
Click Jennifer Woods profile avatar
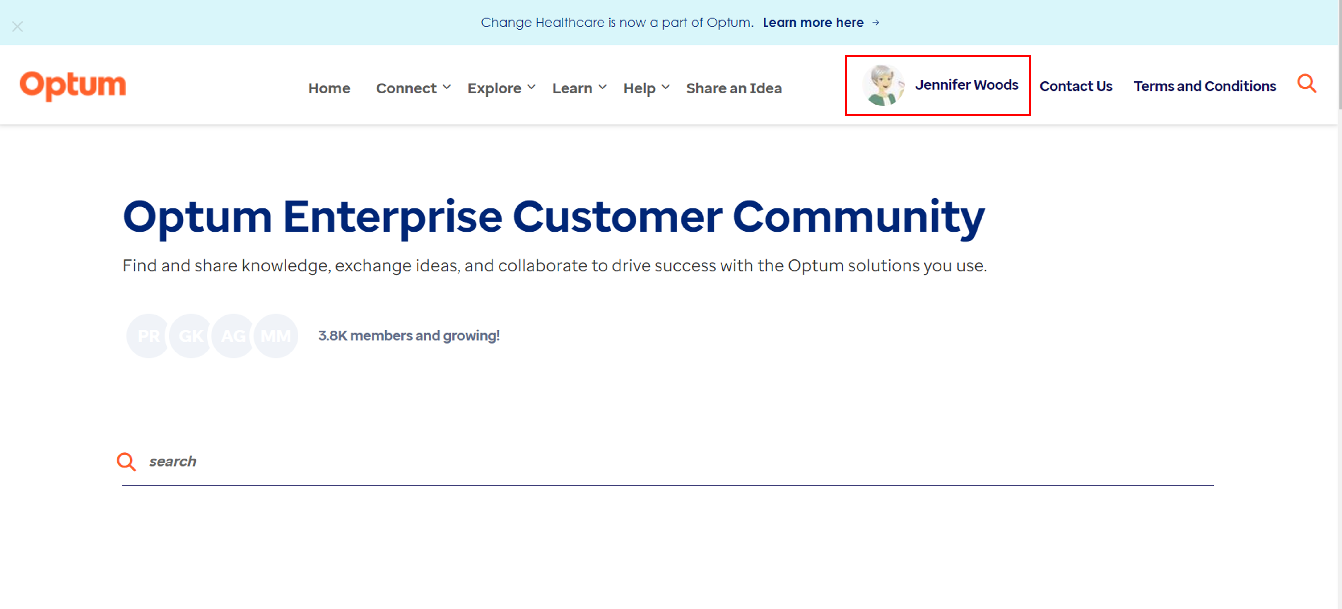click(883, 85)
